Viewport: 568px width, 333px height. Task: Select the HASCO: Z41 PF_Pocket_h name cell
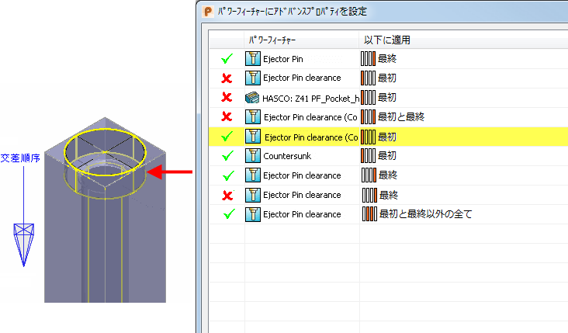point(311,99)
